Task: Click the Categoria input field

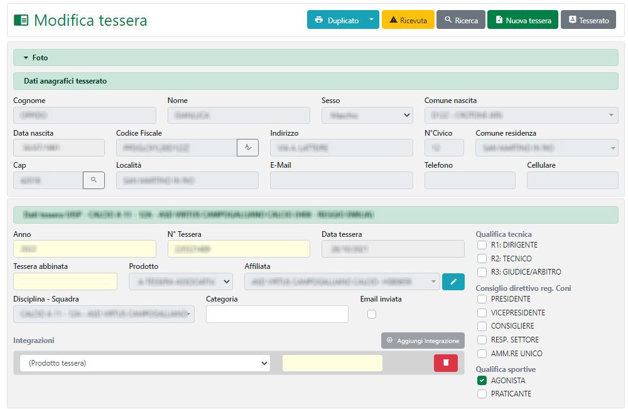Action: point(277,314)
